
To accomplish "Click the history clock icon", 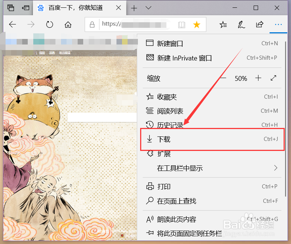I will [x=150, y=125].
